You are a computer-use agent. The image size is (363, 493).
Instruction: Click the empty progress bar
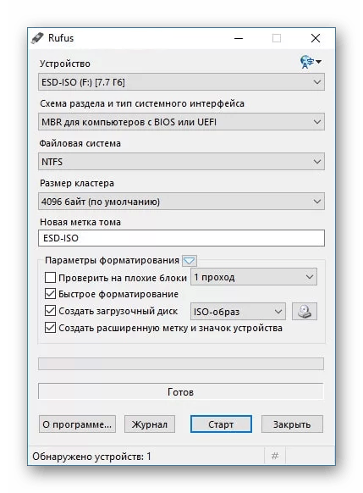(181, 363)
